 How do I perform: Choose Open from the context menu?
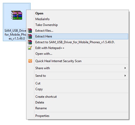78,13
